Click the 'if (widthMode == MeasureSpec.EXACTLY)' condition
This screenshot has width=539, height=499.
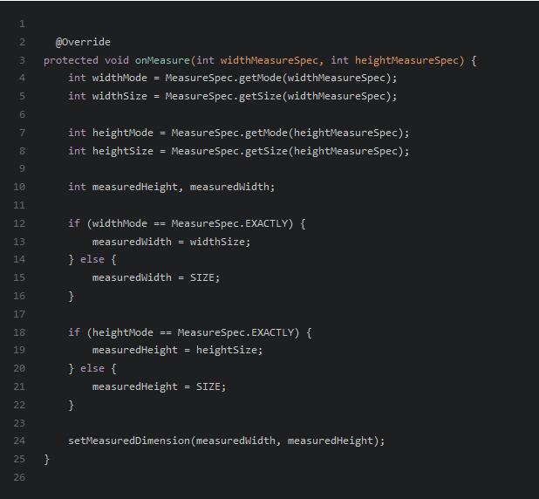pyautogui.click(x=181, y=224)
